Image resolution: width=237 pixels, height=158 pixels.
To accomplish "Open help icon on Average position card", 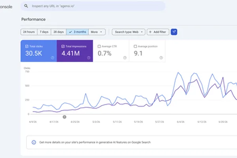I will [161, 58].
